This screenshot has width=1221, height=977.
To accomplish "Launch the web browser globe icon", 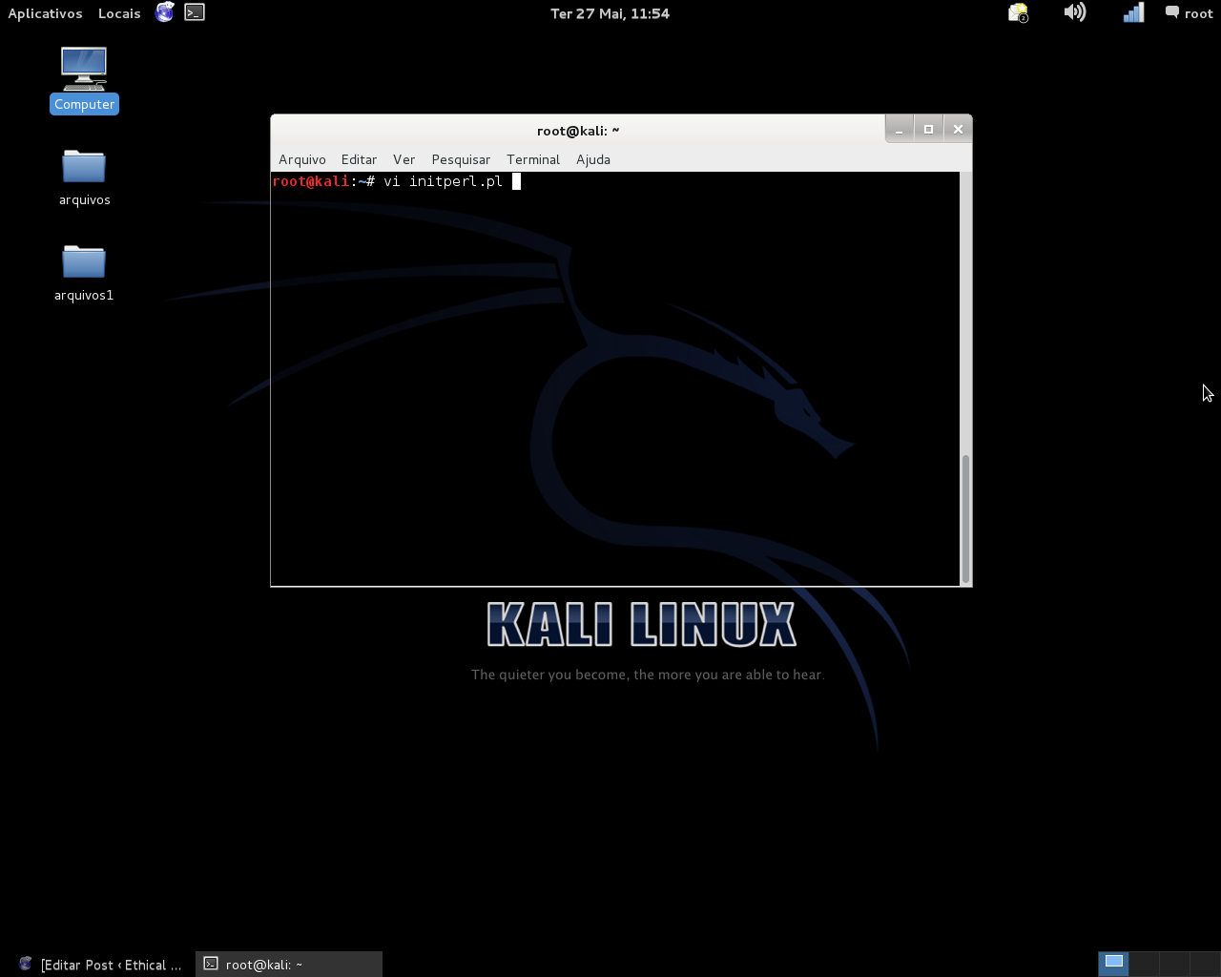I will click(x=165, y=12).
